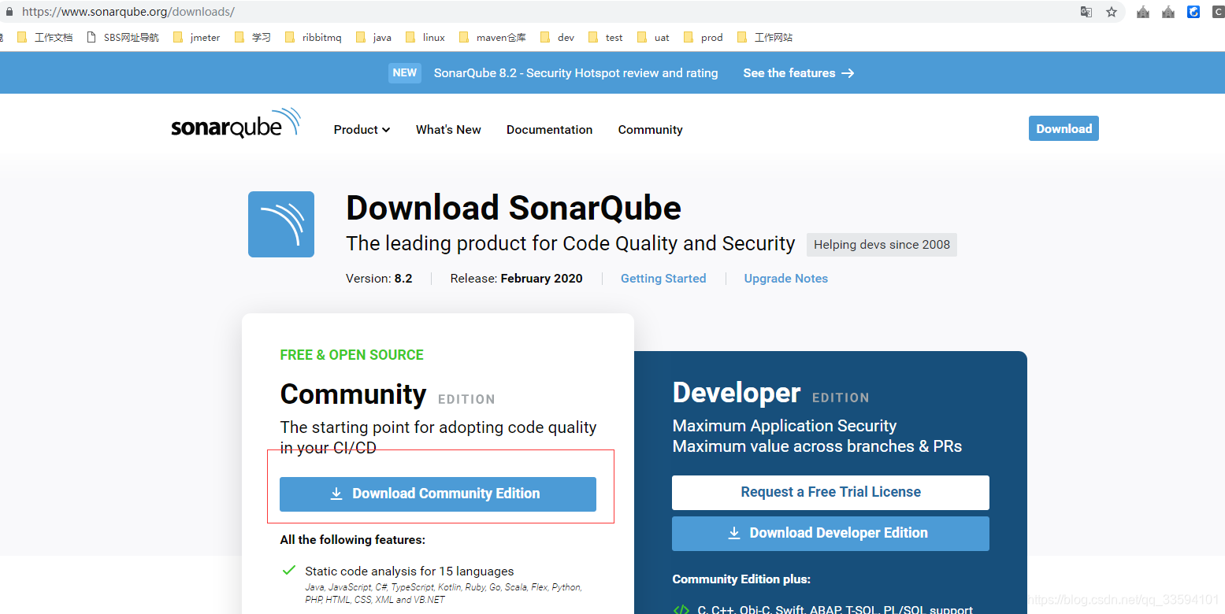This screenshot has height=614, width=1225.
Task: Click Download Community Edition button
Action: (x=438, y=494)
